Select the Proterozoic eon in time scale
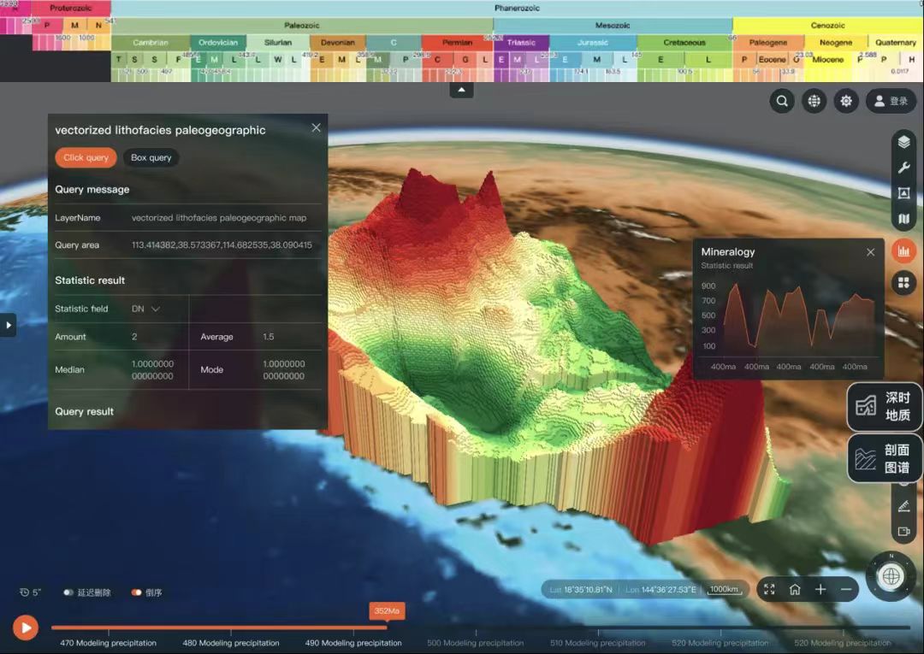 point(71,9)
